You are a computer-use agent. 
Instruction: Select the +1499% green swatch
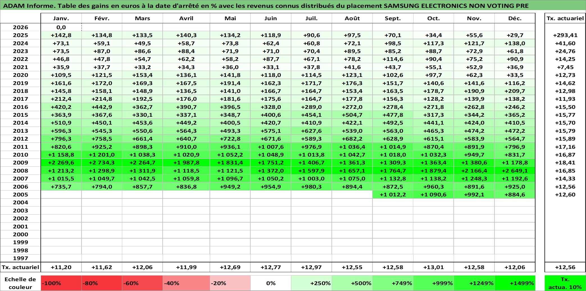(515, 283)
